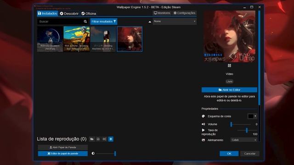294x165 pixels.
Task: Click Abrir no Editor button
Action: point(229,90)
